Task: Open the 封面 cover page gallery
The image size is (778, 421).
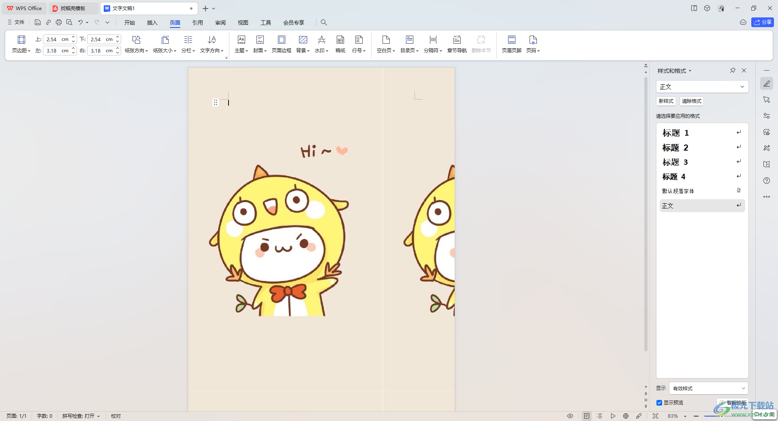Action: 260,44
